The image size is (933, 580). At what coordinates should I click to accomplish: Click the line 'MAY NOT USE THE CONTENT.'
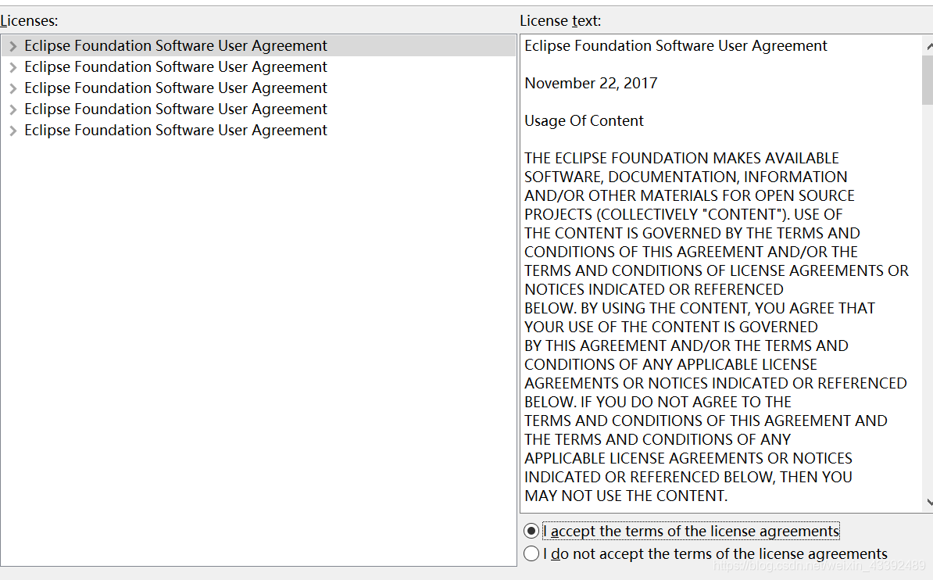(x=626, y=496)
